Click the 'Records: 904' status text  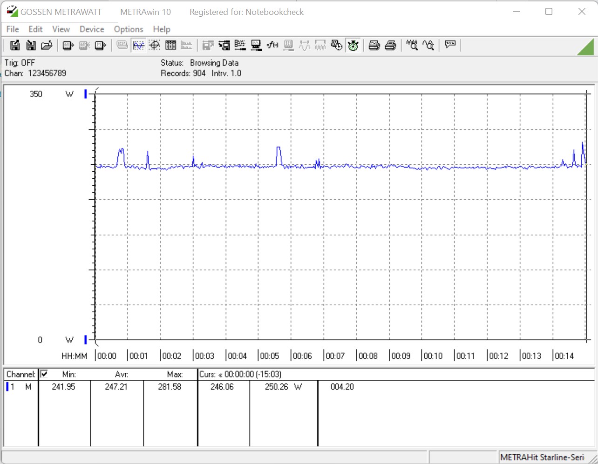tap(183, 73)
